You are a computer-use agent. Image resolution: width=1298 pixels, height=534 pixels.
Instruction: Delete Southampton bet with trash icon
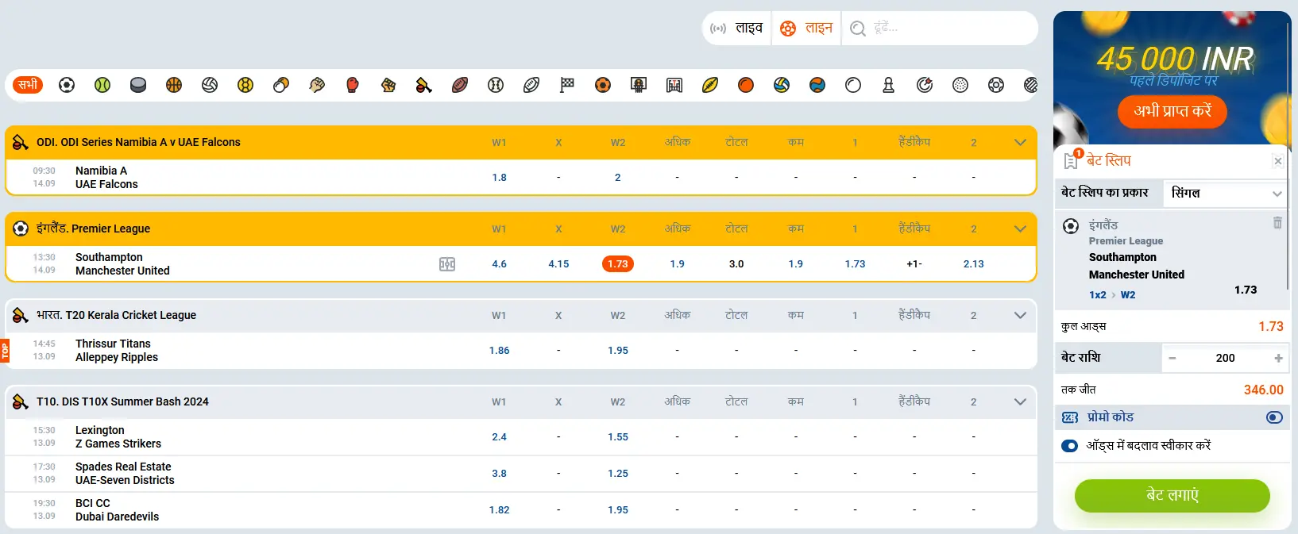pos(1277,223)
